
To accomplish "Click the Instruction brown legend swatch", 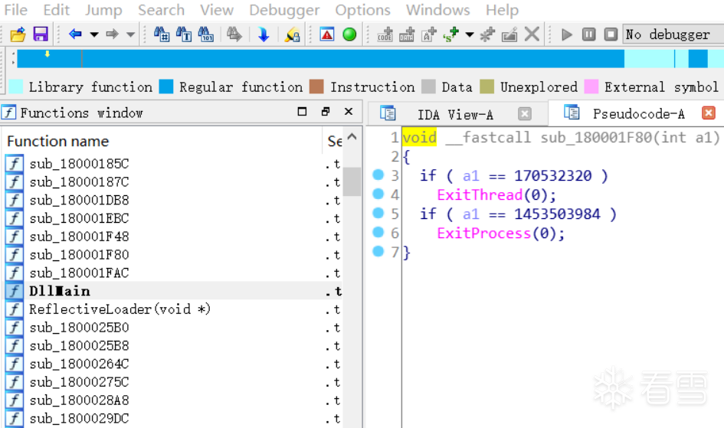I will [316, 87].
